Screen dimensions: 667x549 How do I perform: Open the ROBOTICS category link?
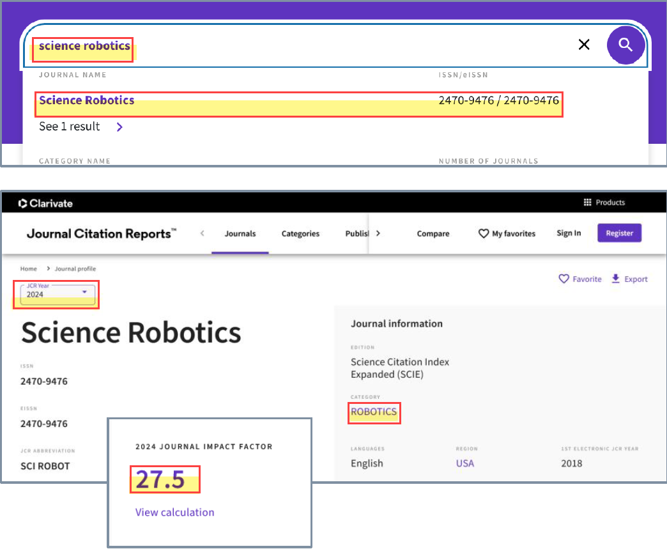[x=374, y=412]
